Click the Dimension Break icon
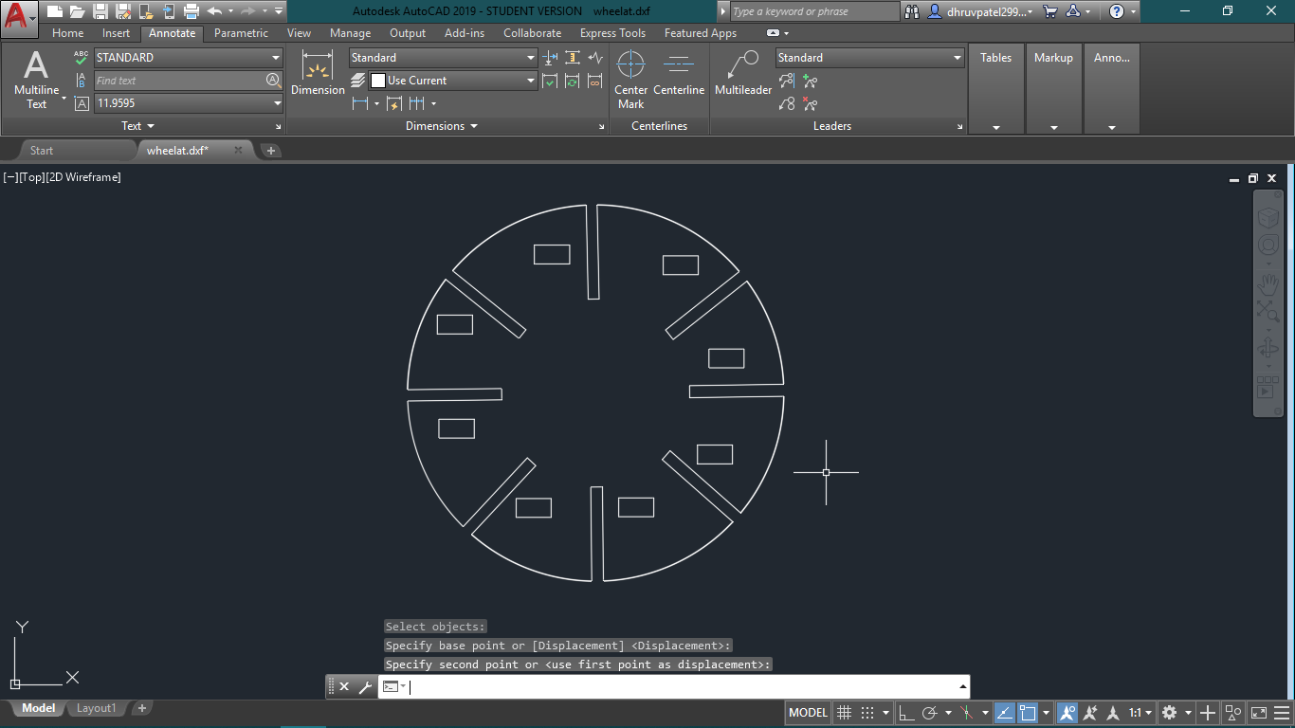Image resolution: width=1295 pixels, height=728 pixels. (x=550, y=58)
